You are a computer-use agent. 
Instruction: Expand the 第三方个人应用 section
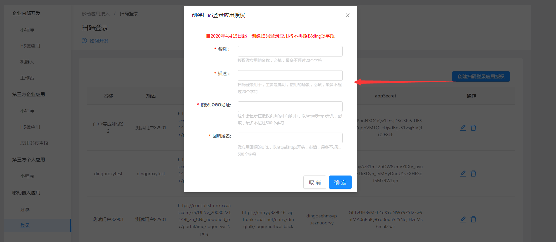click(x=29, y=160)
